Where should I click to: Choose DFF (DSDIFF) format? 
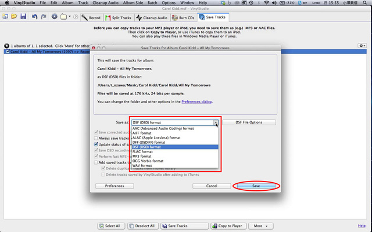(x=175, y=142)
